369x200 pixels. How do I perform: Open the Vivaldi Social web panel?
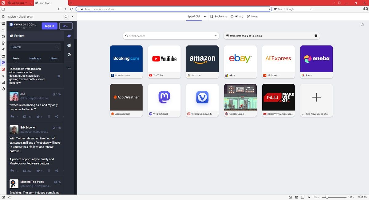click(x=3, y=62)
